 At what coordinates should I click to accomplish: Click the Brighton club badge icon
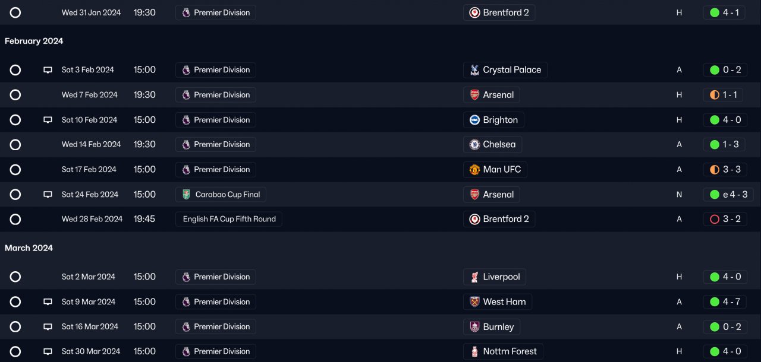click(474, 120)
